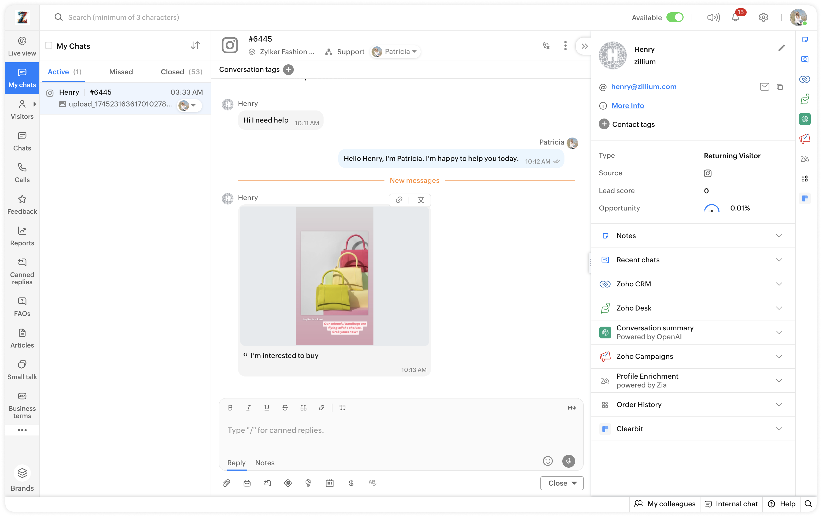The image size is (822, 517).
Task: Click the sort arrows in My Chats
Action: coord(195,45)
